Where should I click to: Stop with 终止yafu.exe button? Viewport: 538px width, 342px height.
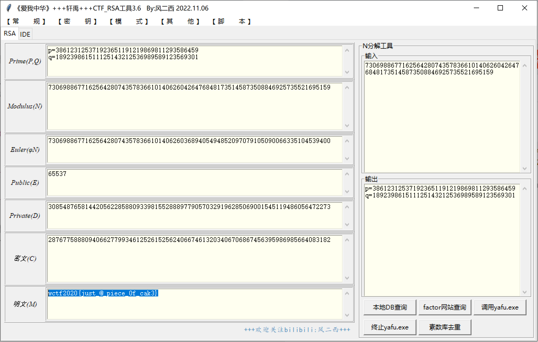pyautogui.click(x=389, y=327)
